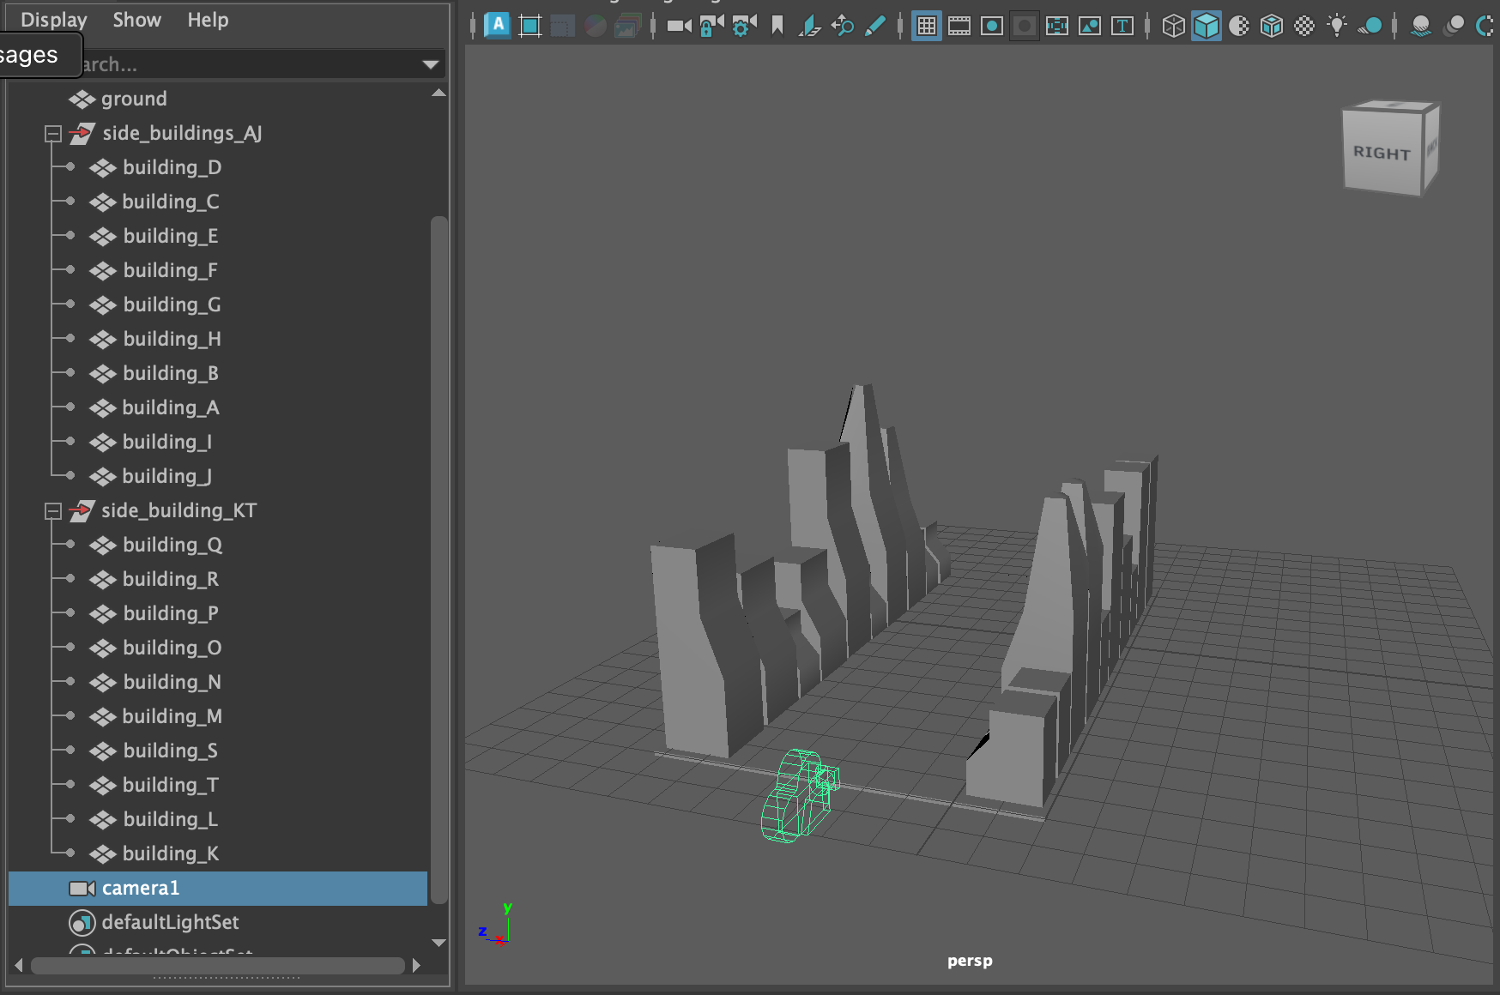Click the Arnold 'A' icon in viewport toolbar
The height and width of the screenshot is (995, 1500).
click(x=498, y=25)
